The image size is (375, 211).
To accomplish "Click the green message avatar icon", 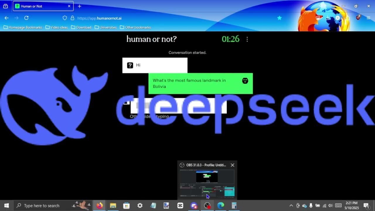I will (245, 81).
